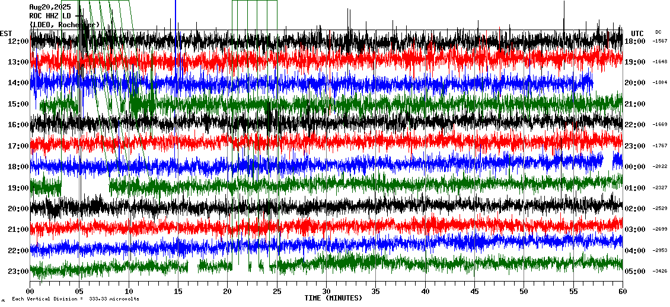Select the 00:00 UTC row label
The width and height of the screenshot is (670, 307).
(x=635, y=167)
